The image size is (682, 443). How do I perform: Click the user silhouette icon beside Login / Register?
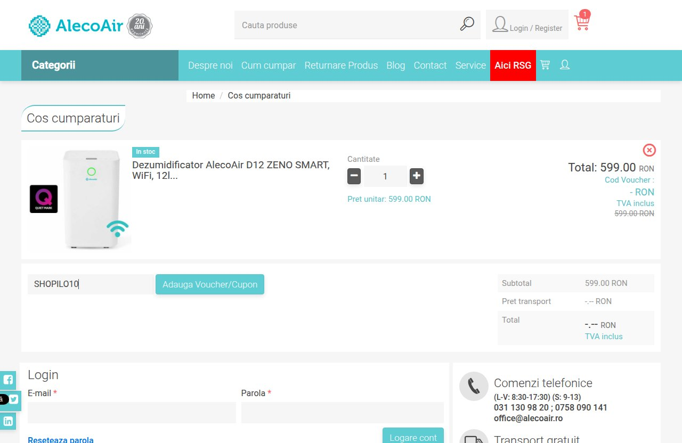[x=500, y=24]
